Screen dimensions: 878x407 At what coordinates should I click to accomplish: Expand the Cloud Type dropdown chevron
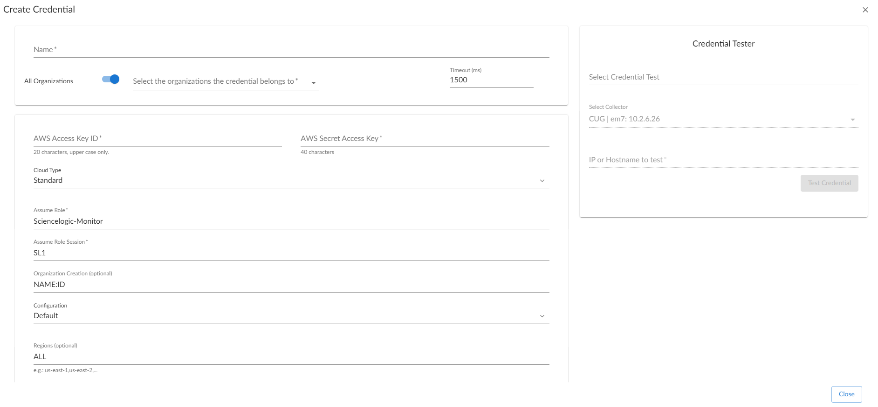tap(542, 180)
